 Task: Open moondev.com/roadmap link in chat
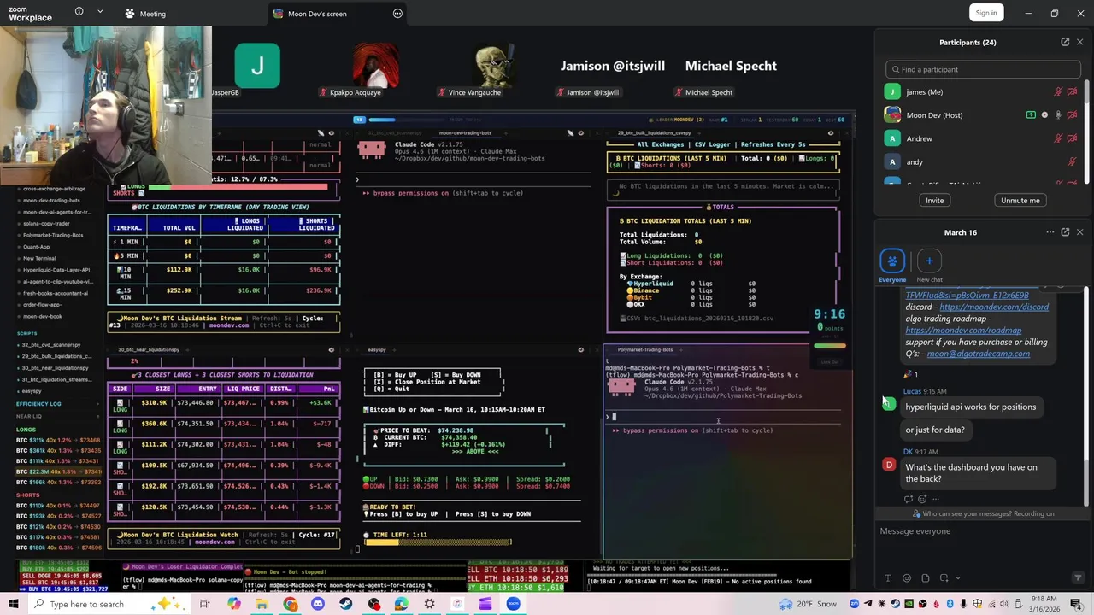963,331
